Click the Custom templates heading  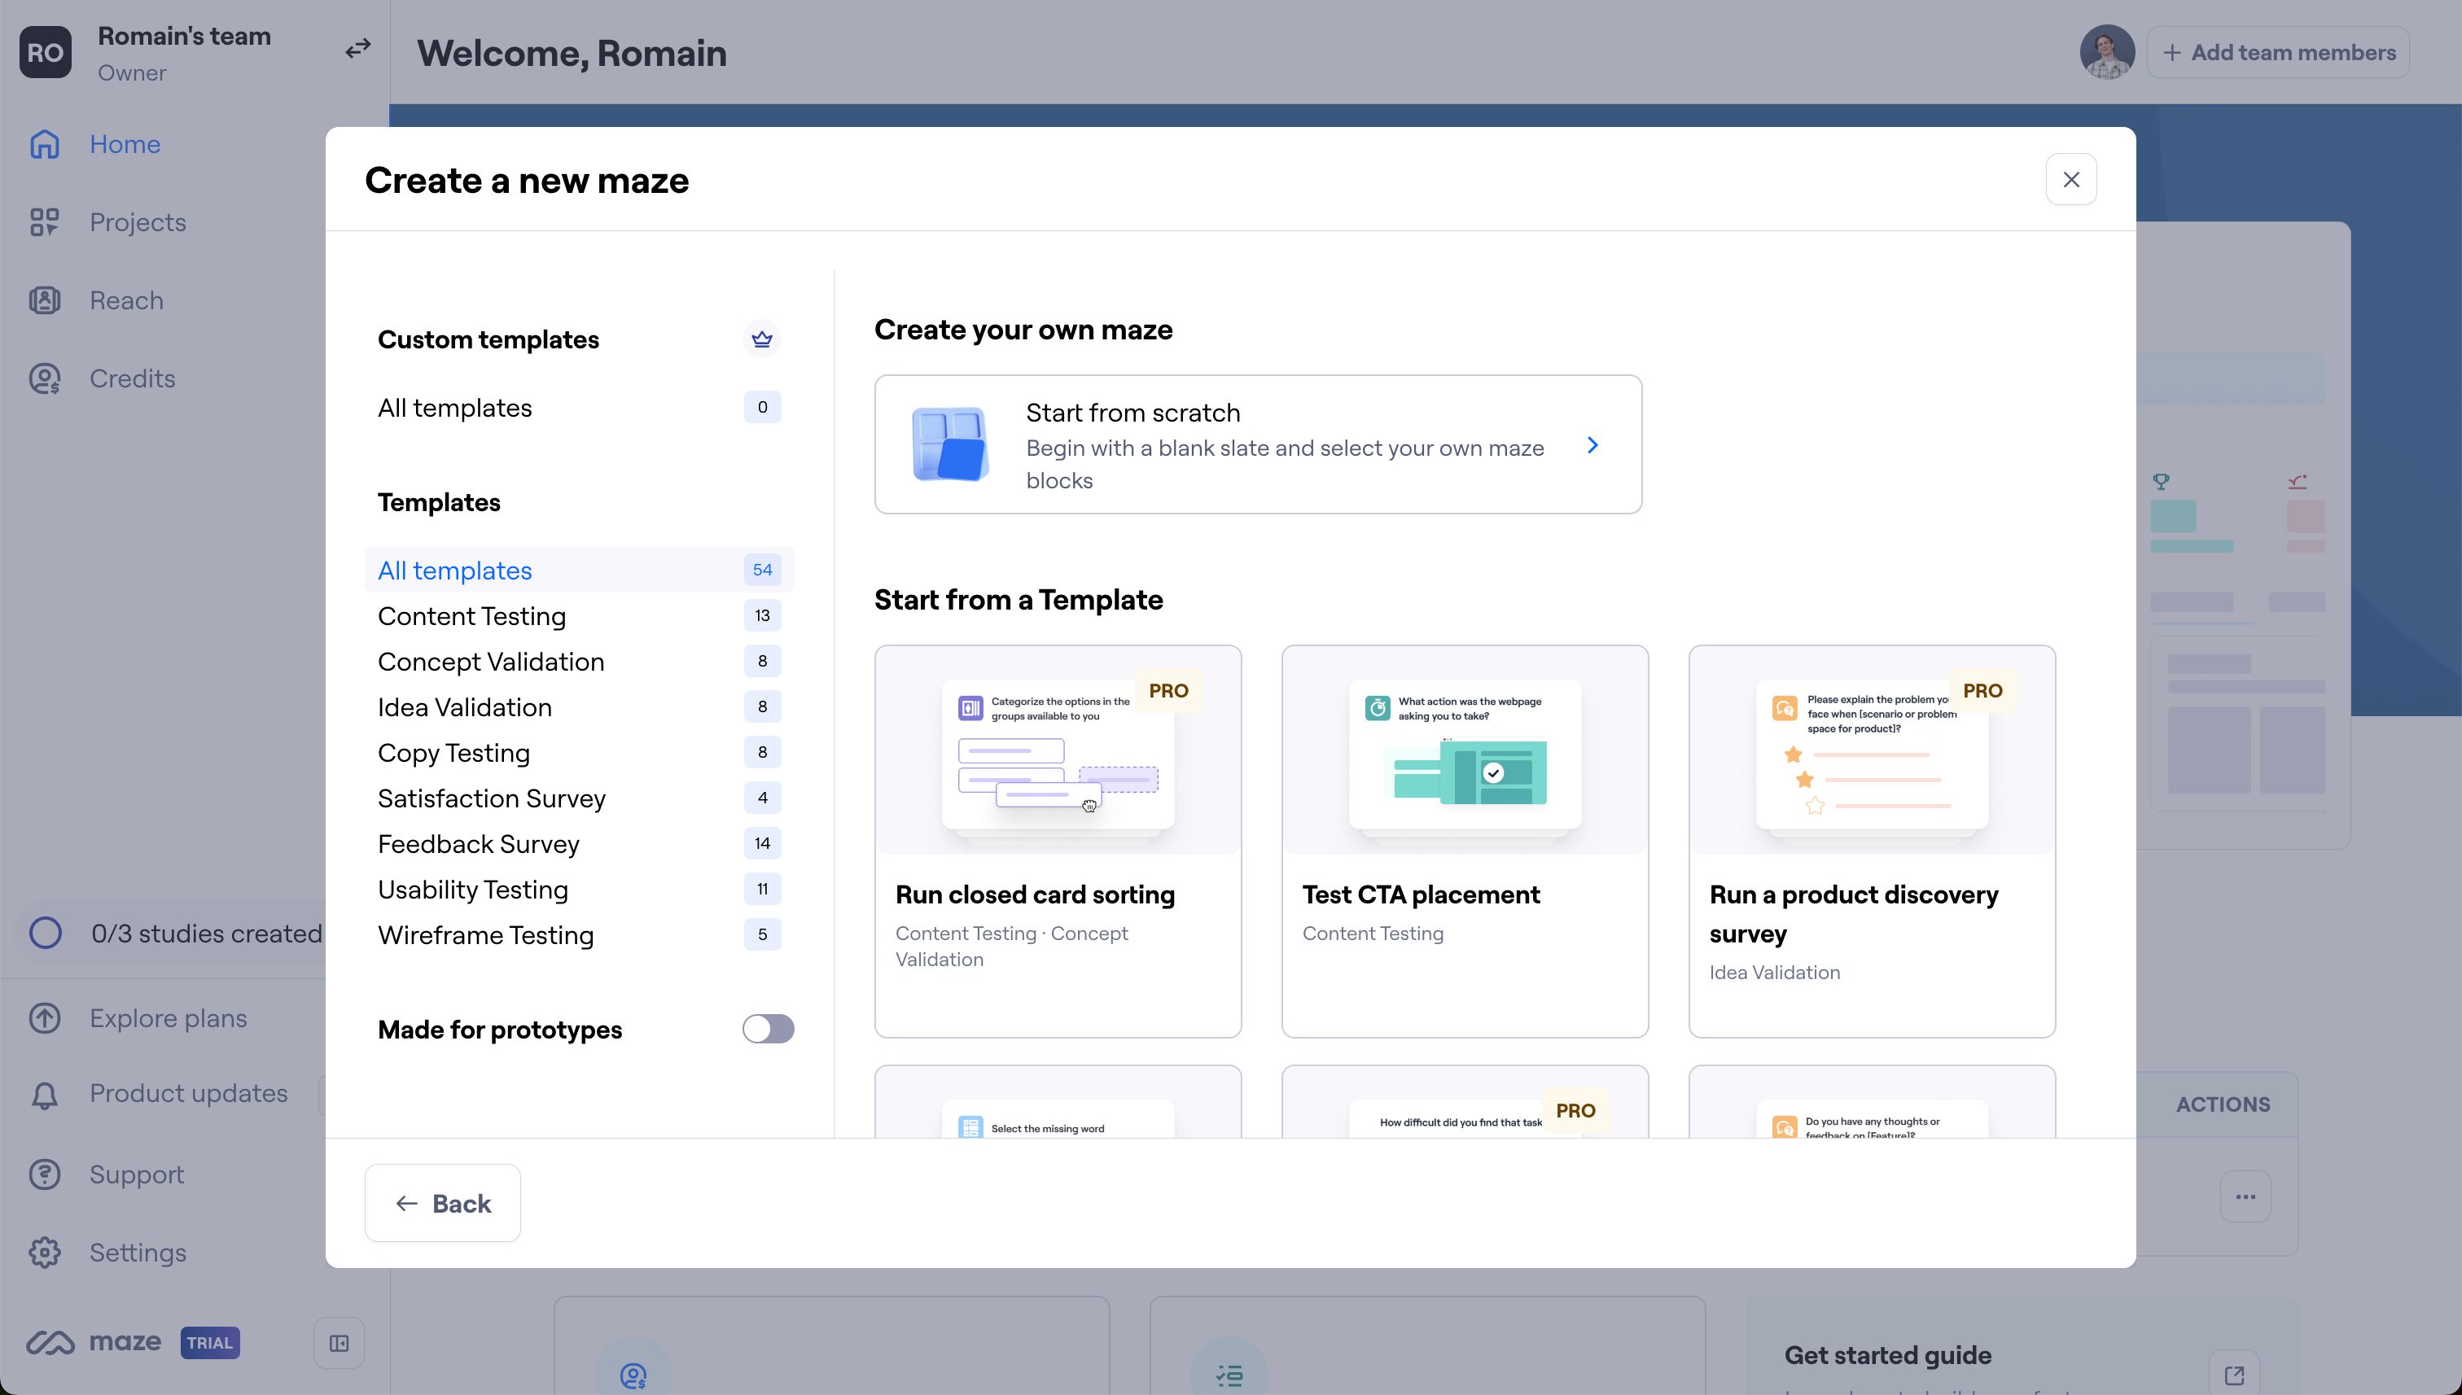[488, 339]
